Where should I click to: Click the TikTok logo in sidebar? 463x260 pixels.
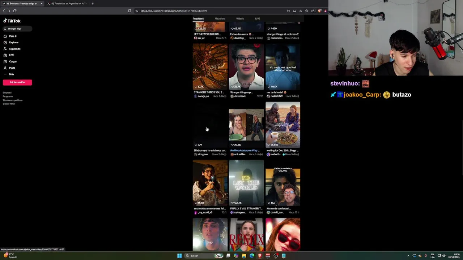(x=12, y=21)
